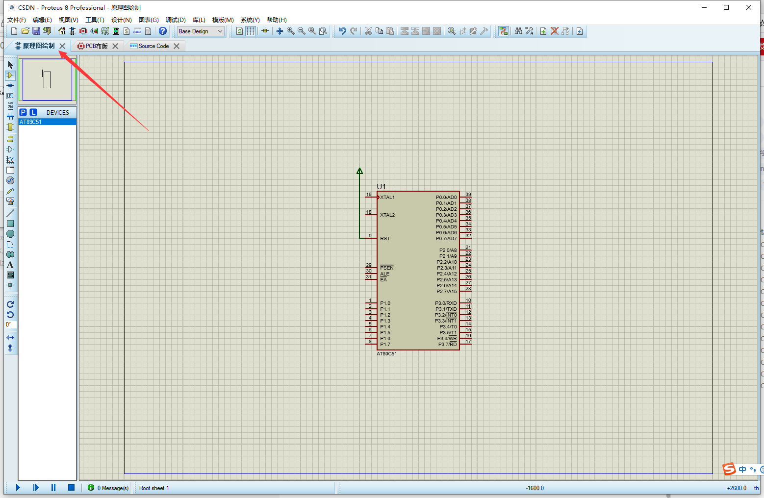Select AT89C51 in the DEVICES list
764x498 pixels.
pos(48,122)
